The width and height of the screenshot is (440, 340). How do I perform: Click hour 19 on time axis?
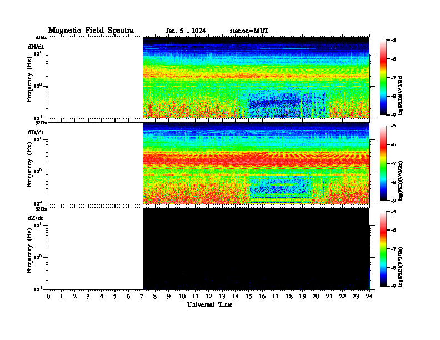pyautogui.click(x=302, y=297)
